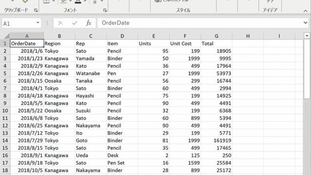The height and width of the screenshot is (175, 311).
Task: Open the Name Box dropdown arrow
Action: (38, 23)
